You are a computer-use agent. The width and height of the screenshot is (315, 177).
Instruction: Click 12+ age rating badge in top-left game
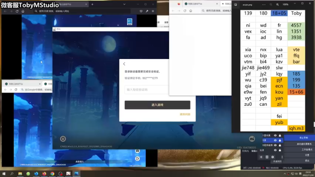[x=130, y=22]
